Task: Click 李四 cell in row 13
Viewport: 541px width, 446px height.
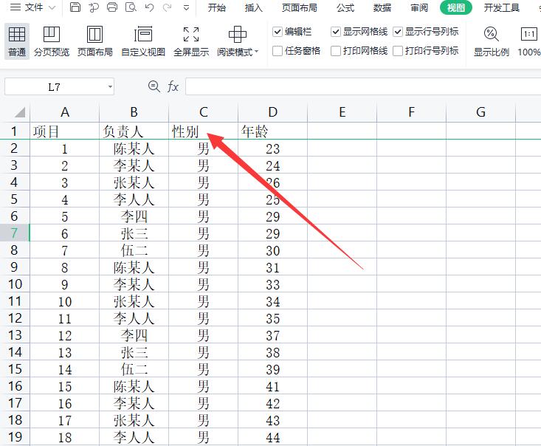Action: tap(134, 335)
